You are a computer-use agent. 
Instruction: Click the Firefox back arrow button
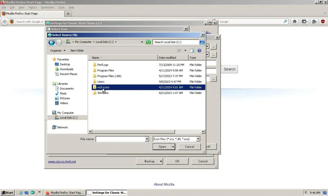(5, 22)
